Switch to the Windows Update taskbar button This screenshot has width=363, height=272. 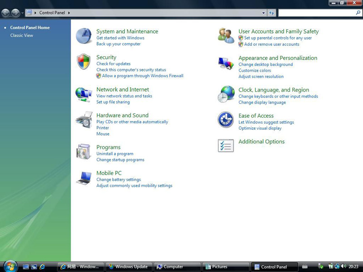click(x=129, y=267)
